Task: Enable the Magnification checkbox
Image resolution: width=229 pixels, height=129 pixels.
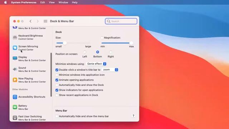Action: coord(102,38)
